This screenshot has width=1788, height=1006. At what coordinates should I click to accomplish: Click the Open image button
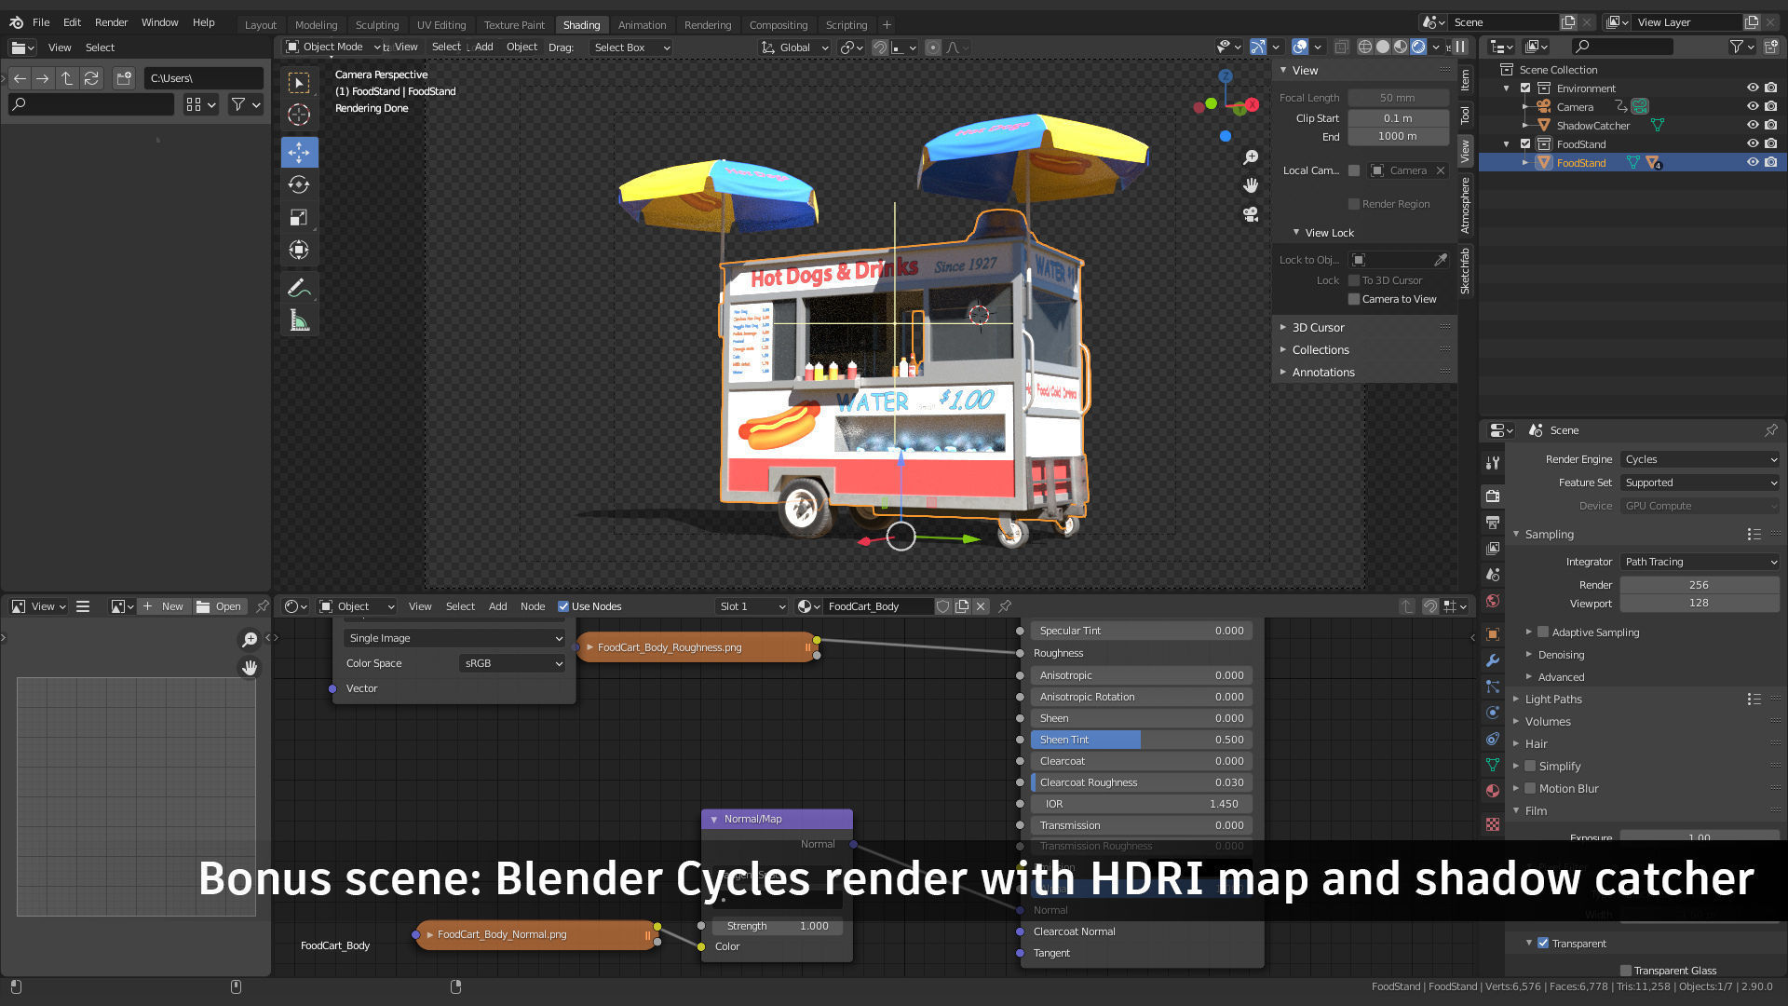pos(219,606)
